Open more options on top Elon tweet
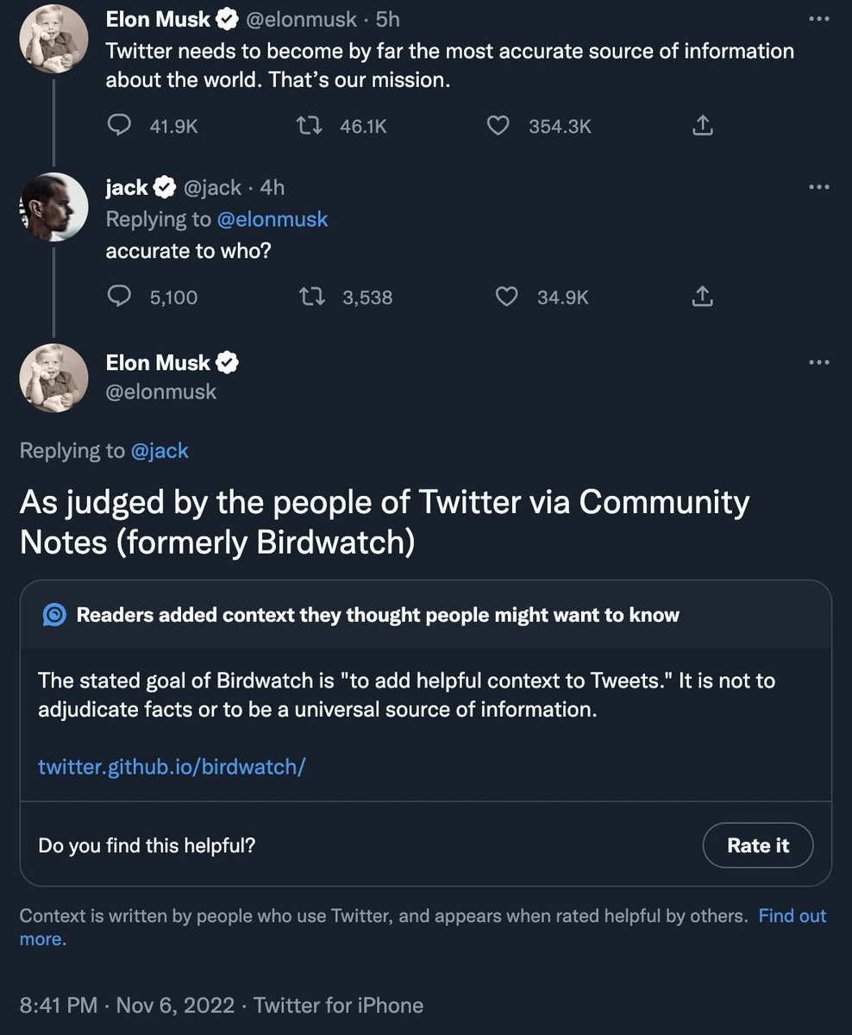 pos(818,19)
